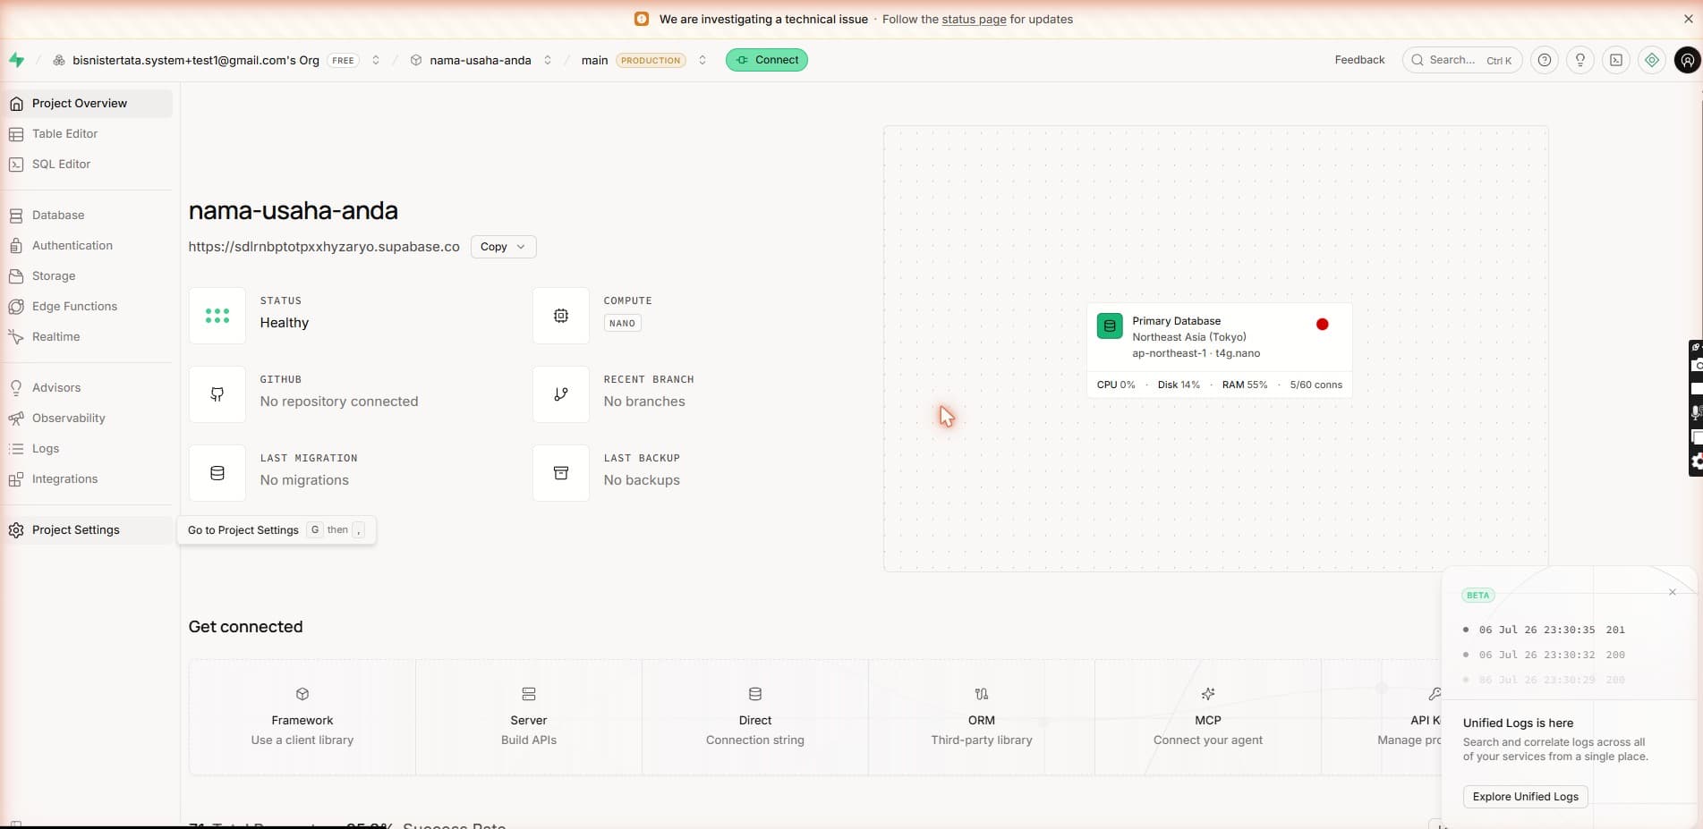Select the ORM third-party library card
This screenshot has width=1703, height=829.
tap(982, 717)
